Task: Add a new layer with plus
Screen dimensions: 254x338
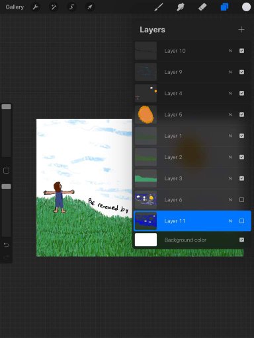Action: pos(241,30)
